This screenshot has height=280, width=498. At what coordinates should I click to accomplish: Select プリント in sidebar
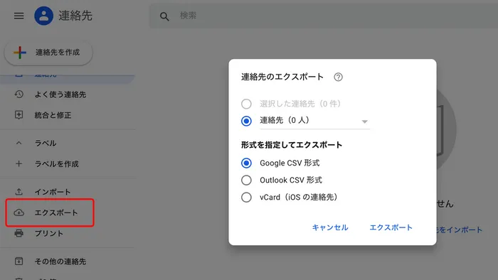click(x=49, y=233)
